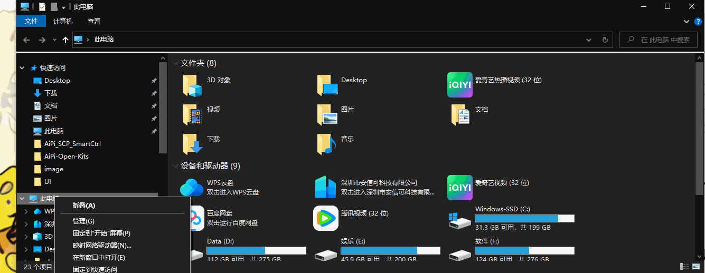705x273 pixels.
Task: Expand the 3D node under 此电脑 tree
Action: point(26,237)
